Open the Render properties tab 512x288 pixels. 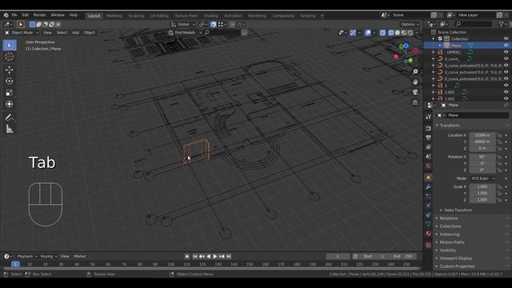pos(429,128)
